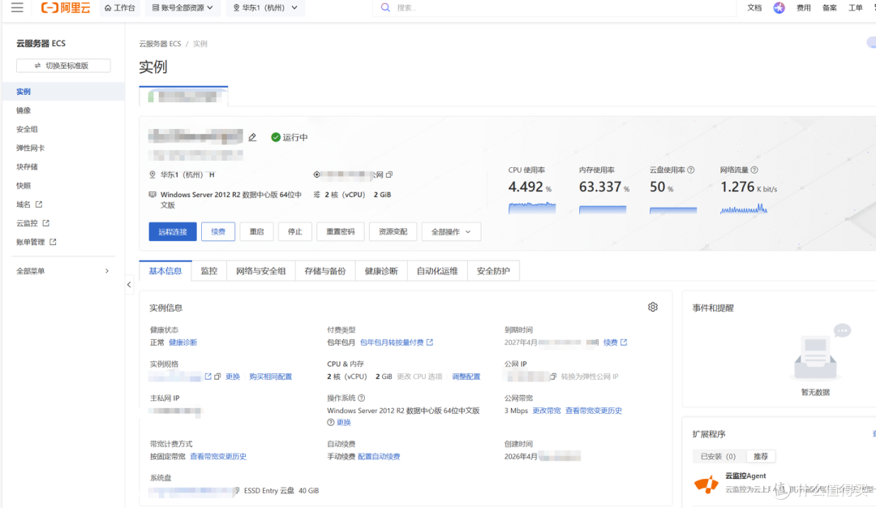Click 云服务器 ECS breadcrumb link
The image size is (876, 508).
(160, 44)
